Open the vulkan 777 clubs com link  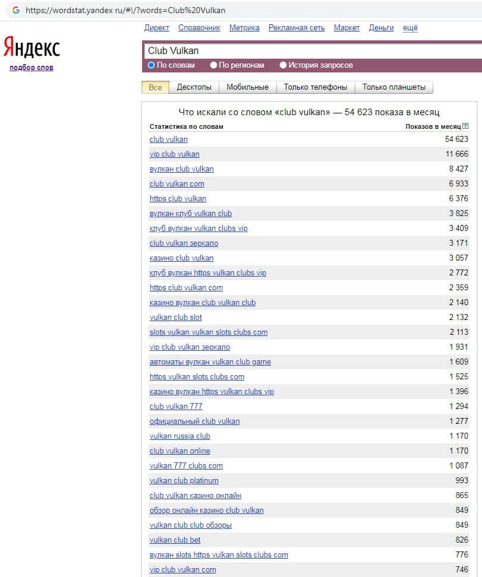point(186,465)
